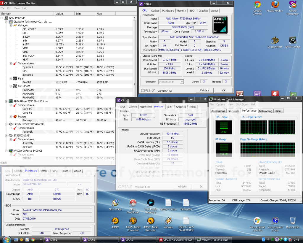Click the Value column header
Viewport: 303px width, 243px height.
(x=64, y=14)
